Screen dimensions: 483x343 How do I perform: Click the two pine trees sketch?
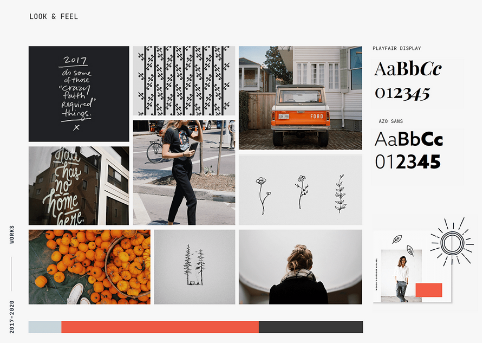click(194, 265)
